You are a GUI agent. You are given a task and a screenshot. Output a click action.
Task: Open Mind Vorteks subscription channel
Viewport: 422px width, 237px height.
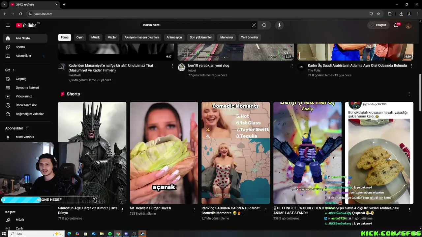[x=25, y=137]
